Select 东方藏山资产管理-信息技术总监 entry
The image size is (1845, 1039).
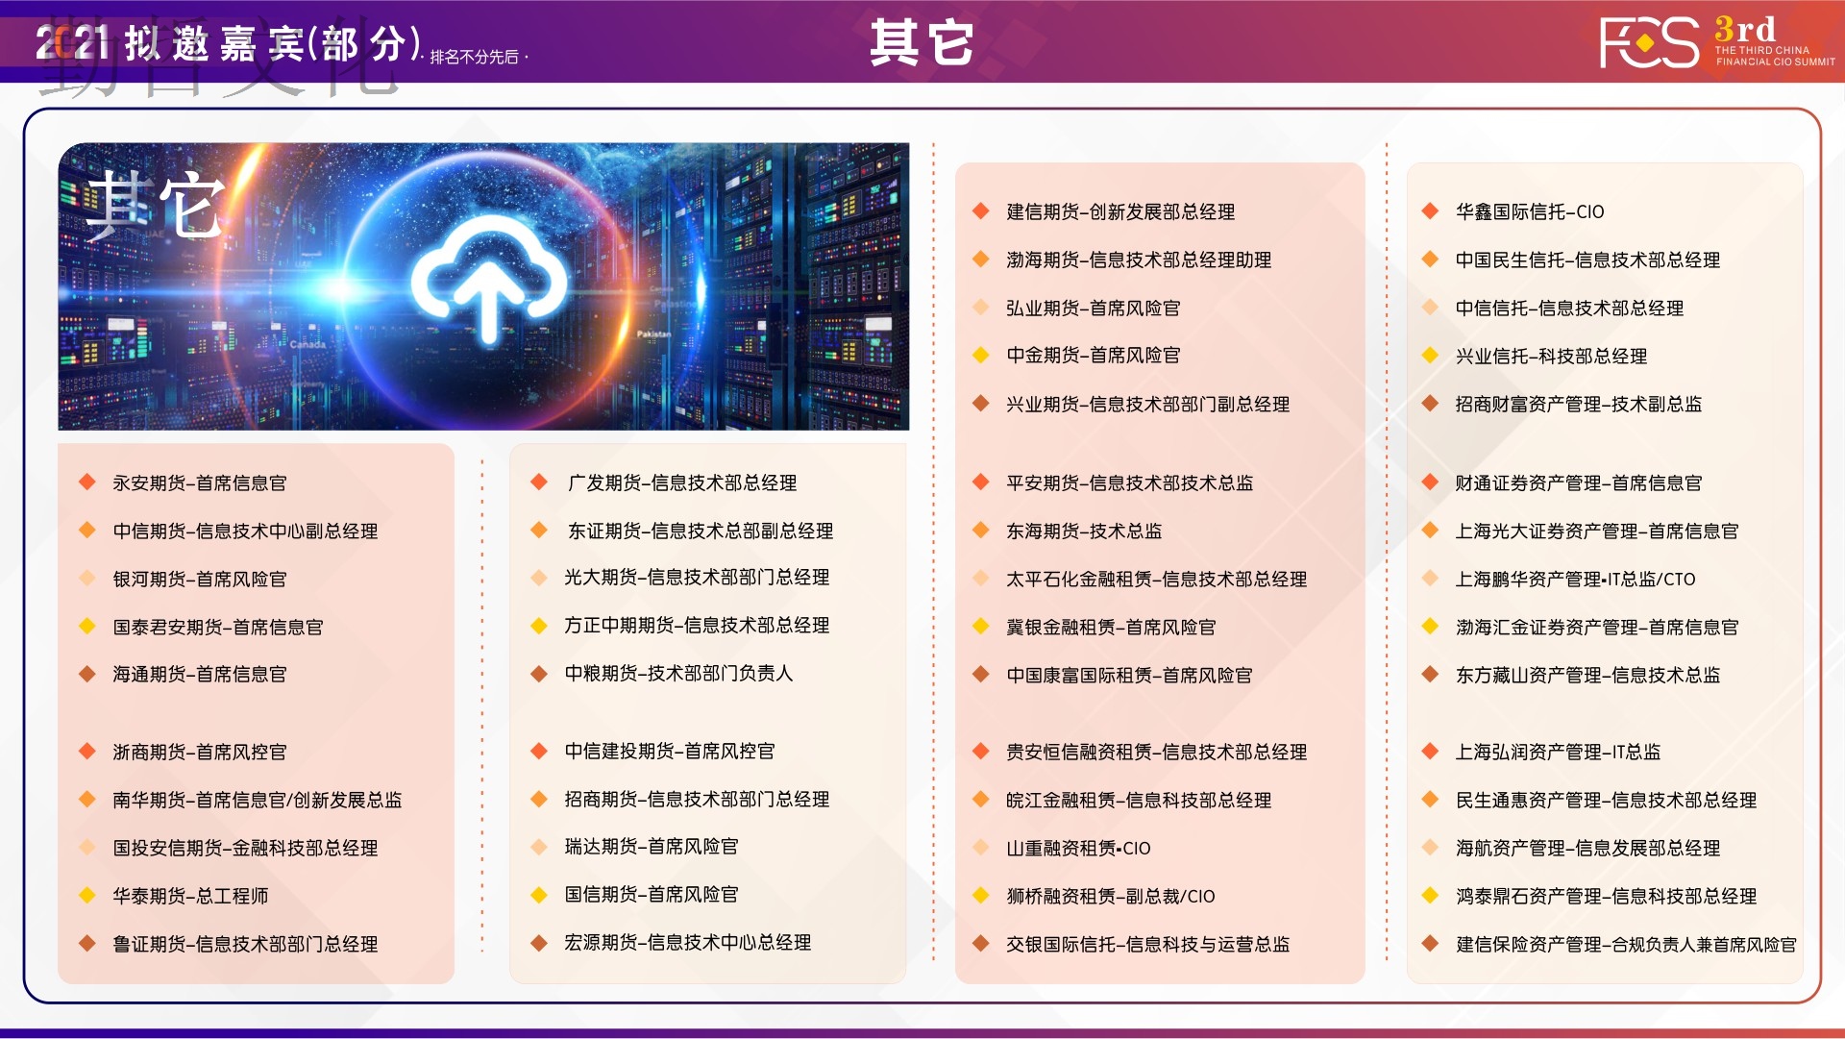pyautogui.click(x=1588, y=675)
